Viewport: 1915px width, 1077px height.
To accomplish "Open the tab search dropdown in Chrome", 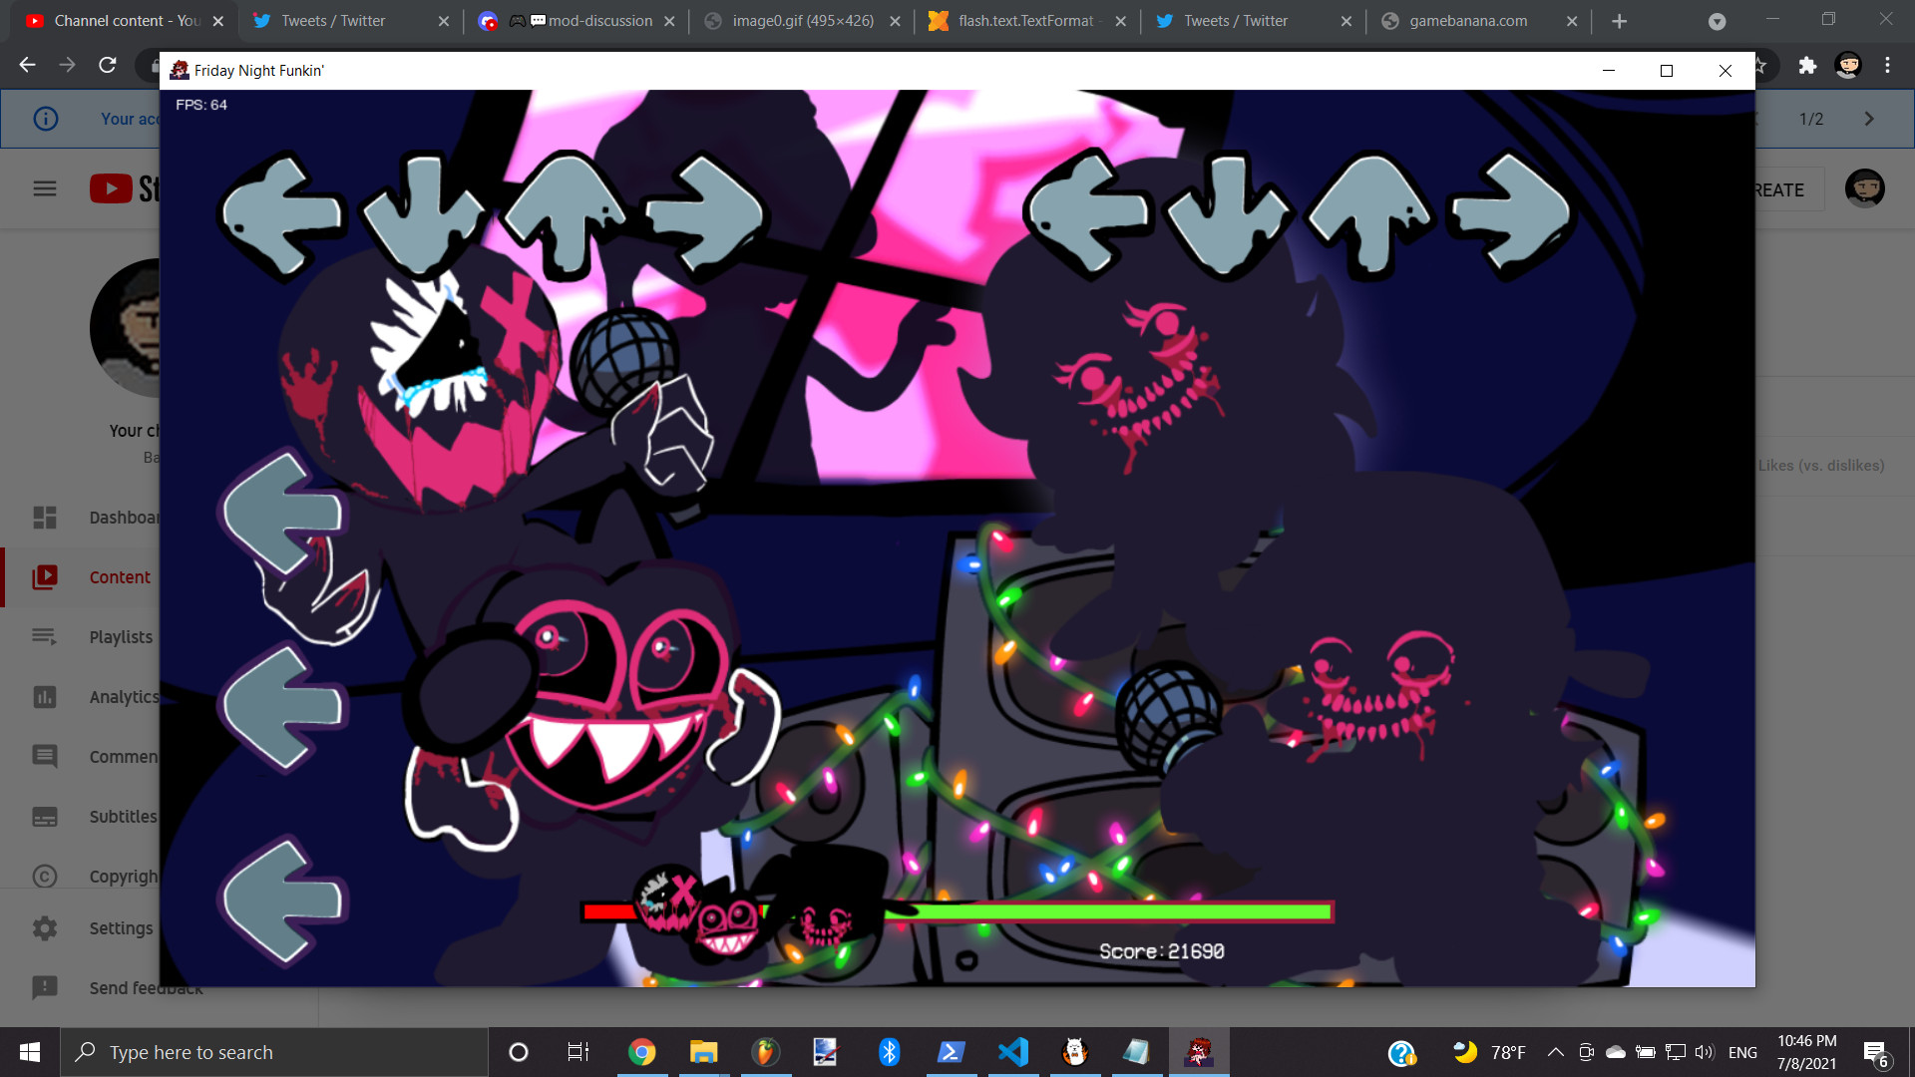I will [x=1717, y=21].
